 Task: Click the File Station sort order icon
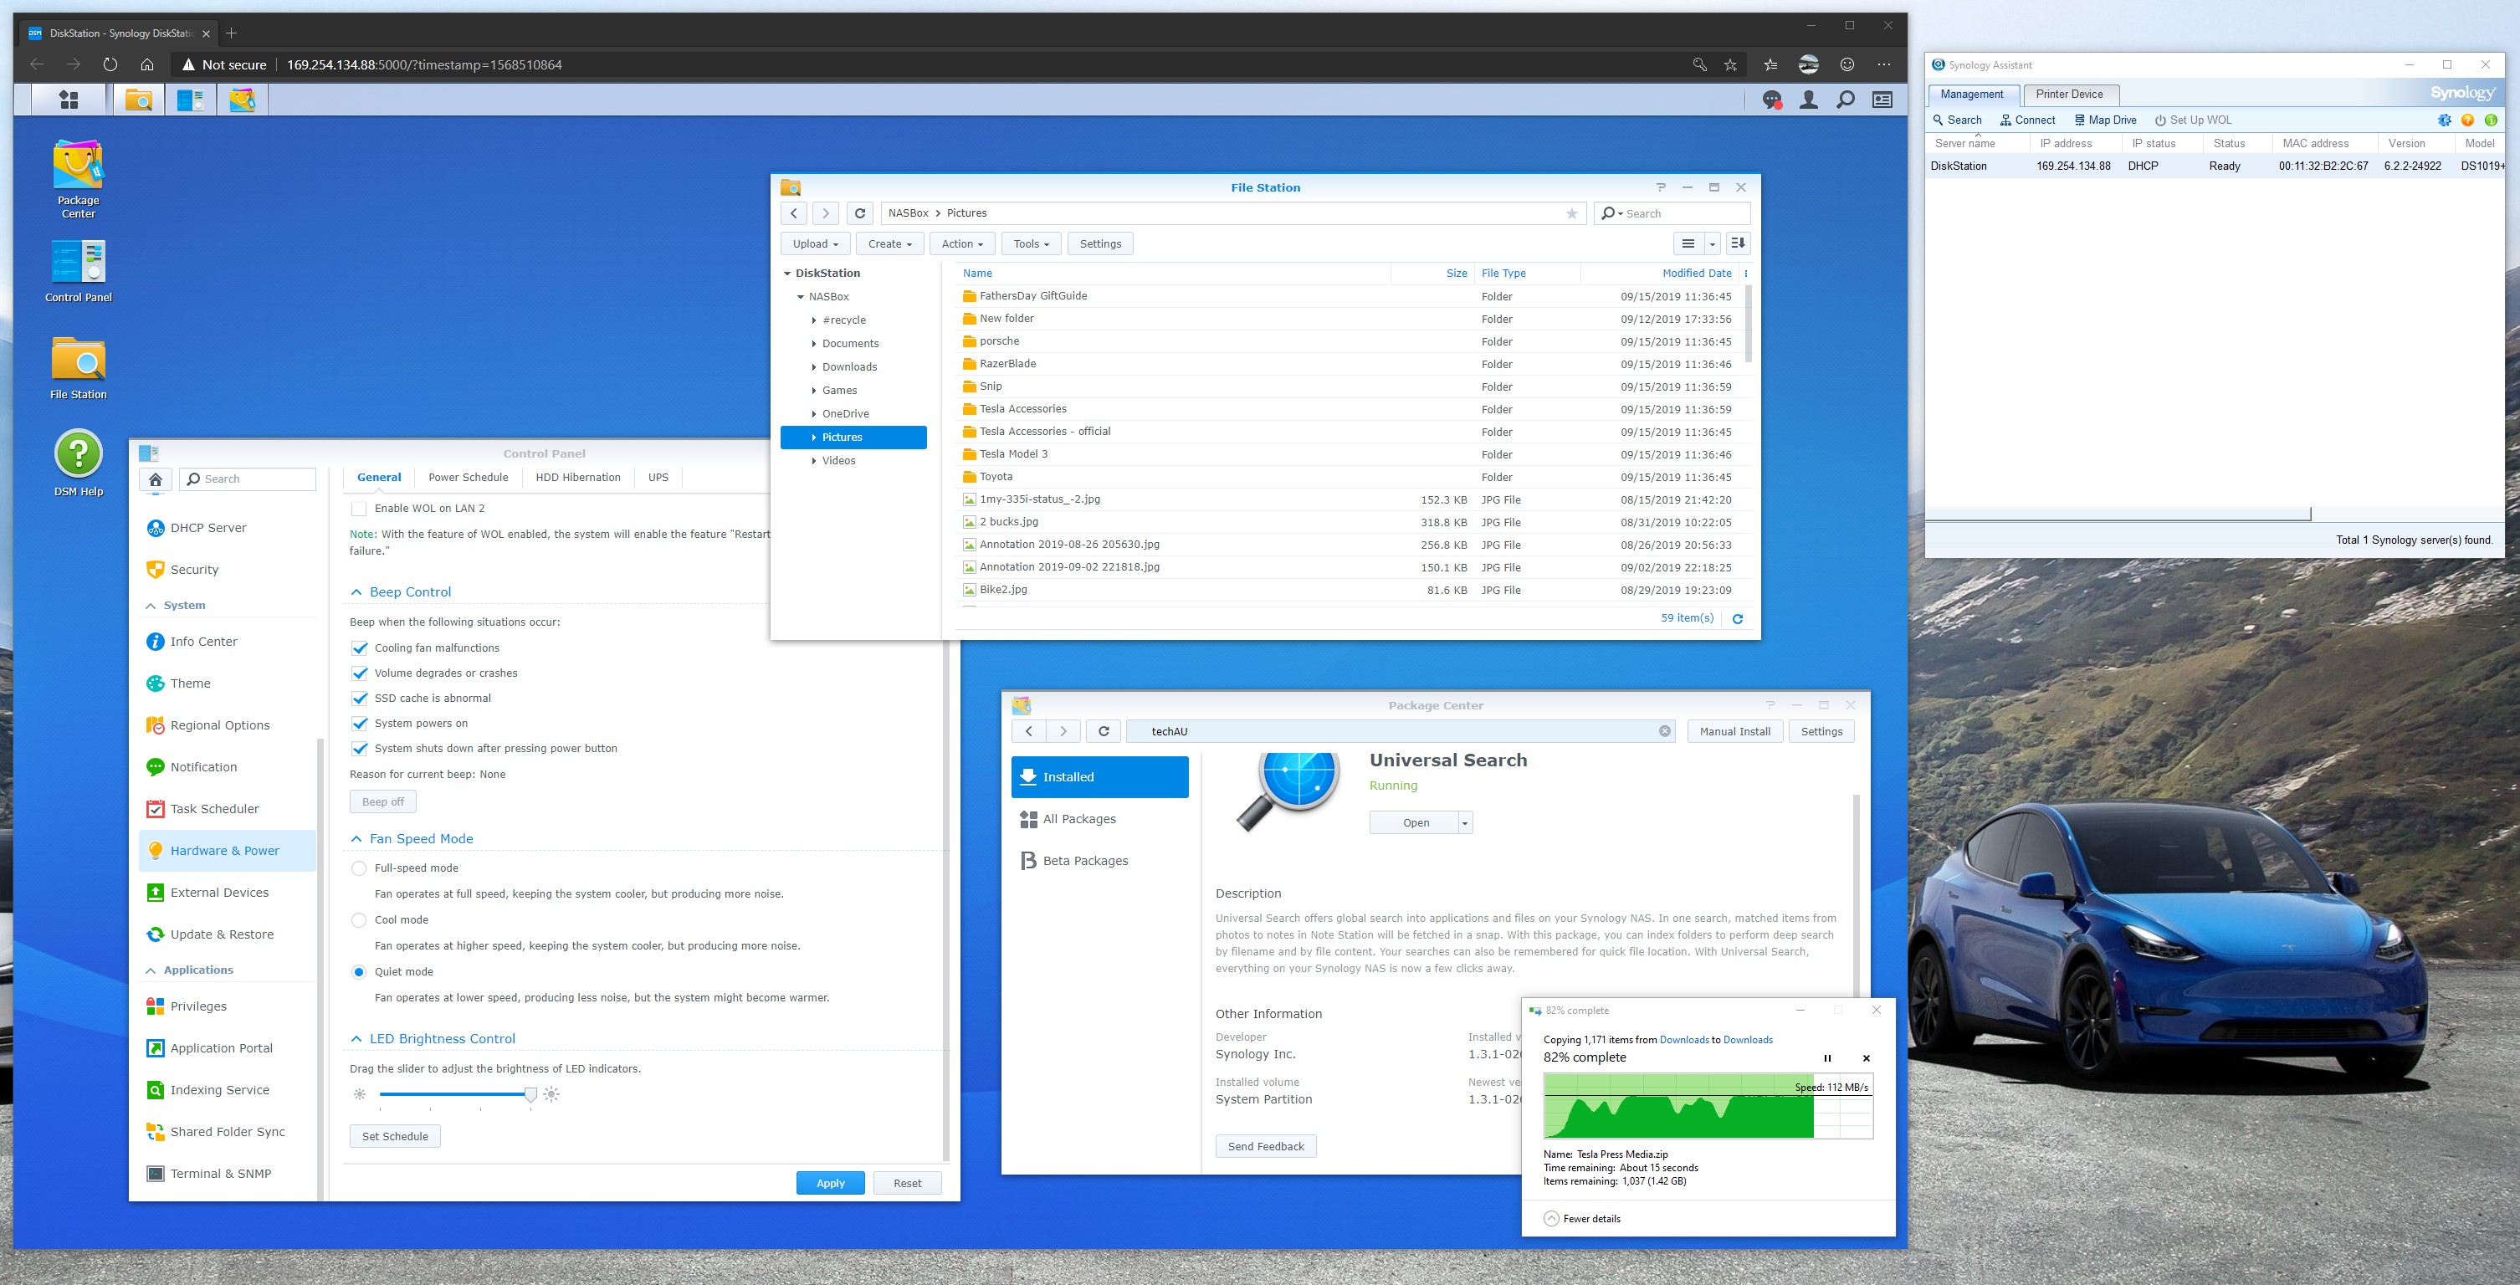1738,243
